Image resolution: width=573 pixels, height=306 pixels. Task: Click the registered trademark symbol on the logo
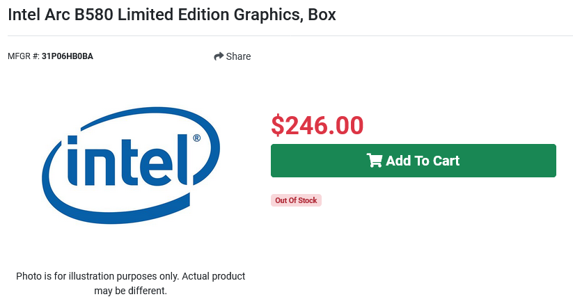pos(196,138)
